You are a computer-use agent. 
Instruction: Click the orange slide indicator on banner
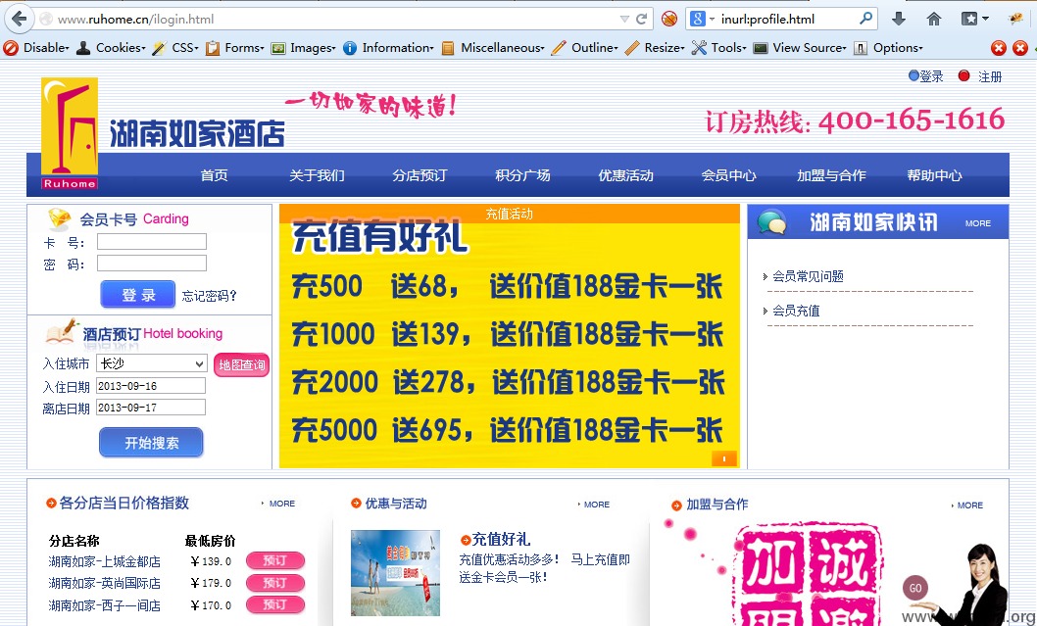click(x=724, y=458)
